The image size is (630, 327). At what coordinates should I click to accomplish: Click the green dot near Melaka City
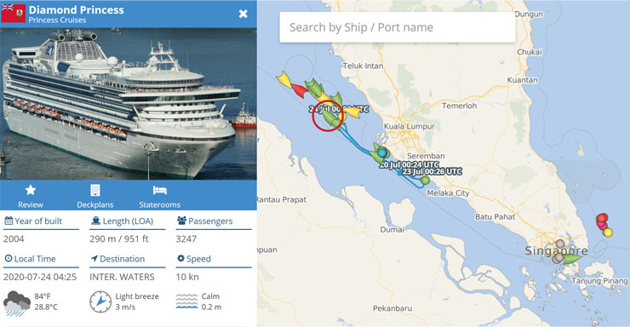425,181
